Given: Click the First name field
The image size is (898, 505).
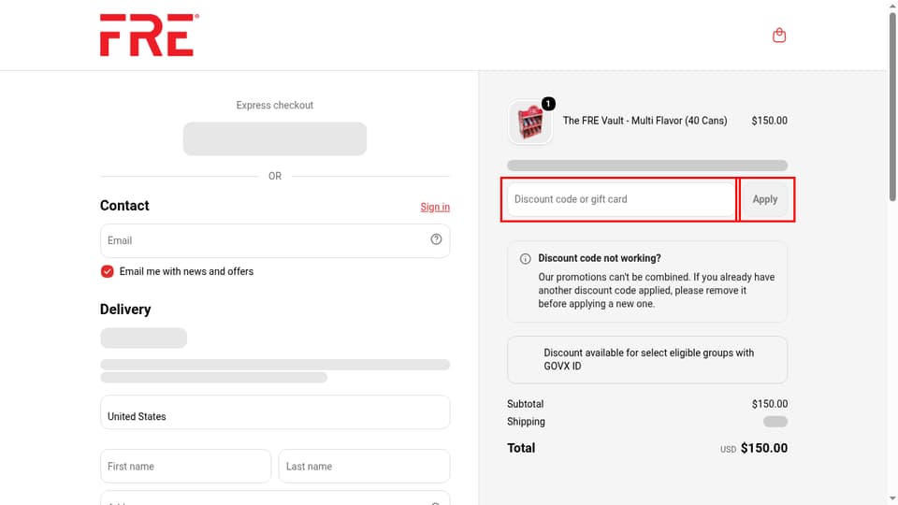Looking at the screenshot, I should [185, 466].
